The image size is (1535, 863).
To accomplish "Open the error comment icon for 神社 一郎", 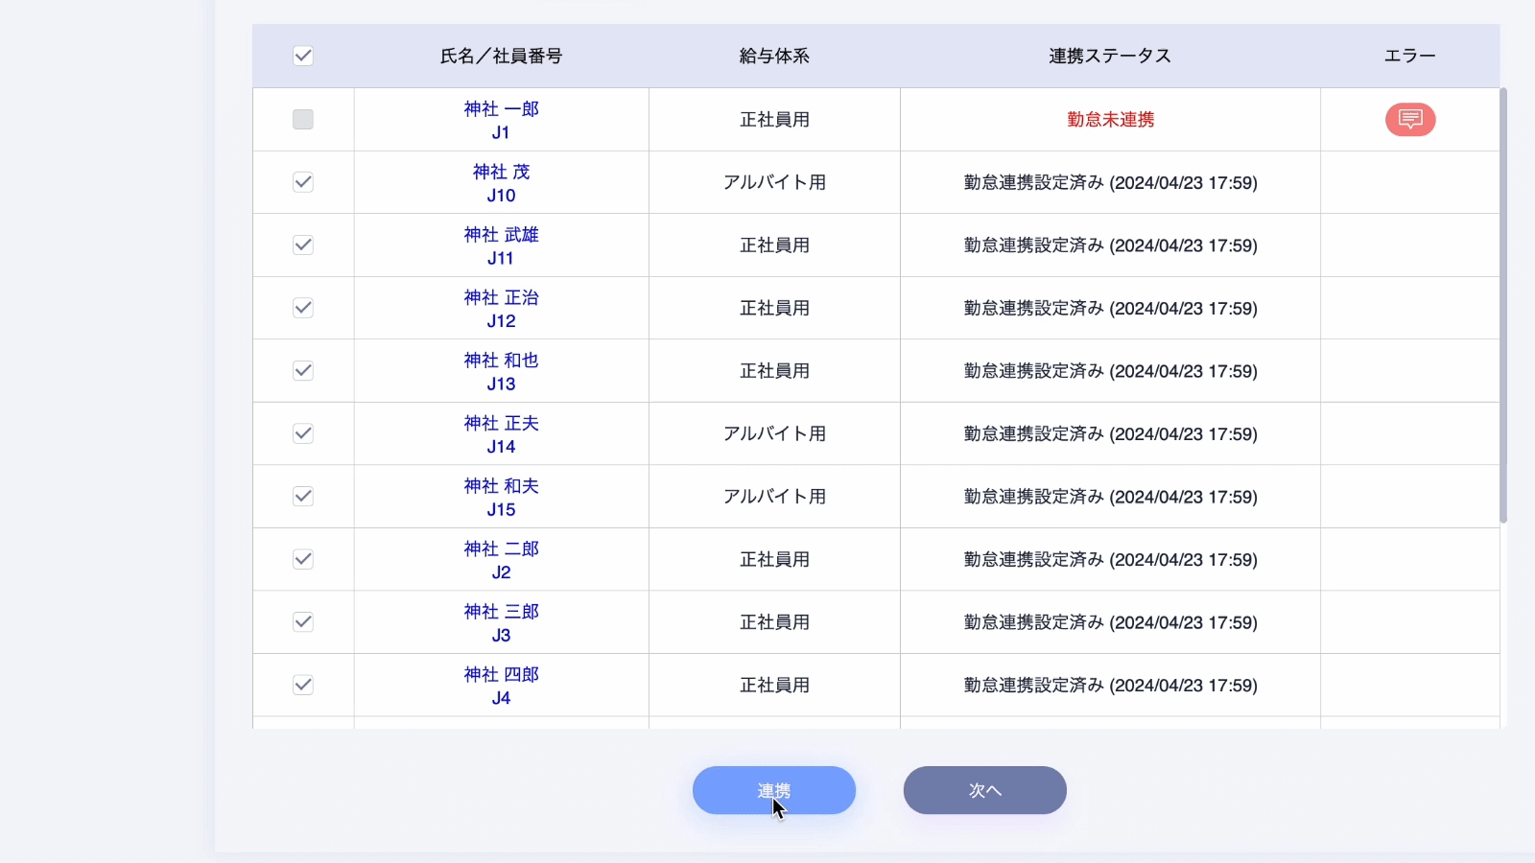I will (1409, 120).
